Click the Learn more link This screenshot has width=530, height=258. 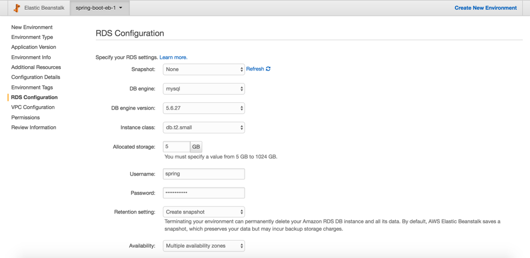pyautogui.click(x=173, y=57)
